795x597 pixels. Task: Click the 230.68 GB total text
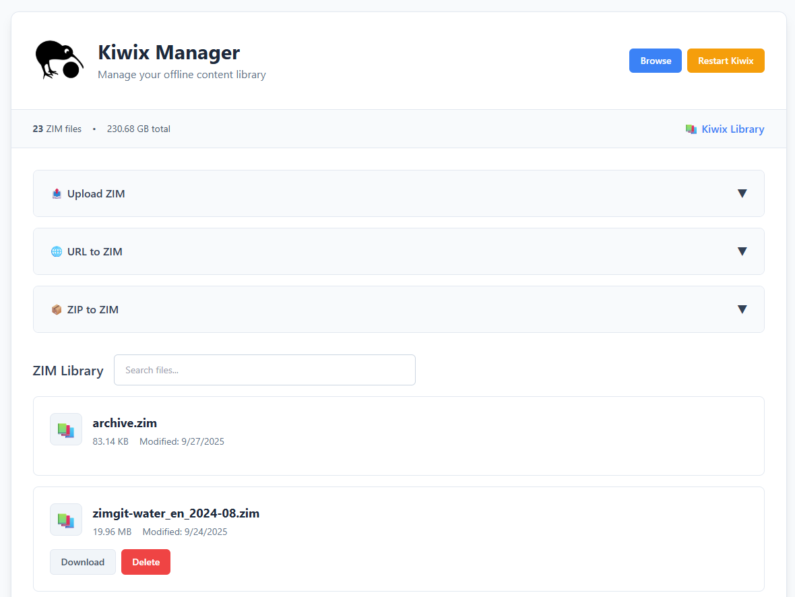(x=138, y=129)
